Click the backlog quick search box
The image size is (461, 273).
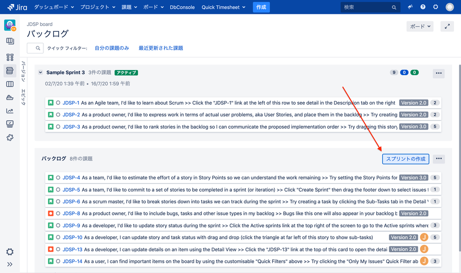point(35,48)
